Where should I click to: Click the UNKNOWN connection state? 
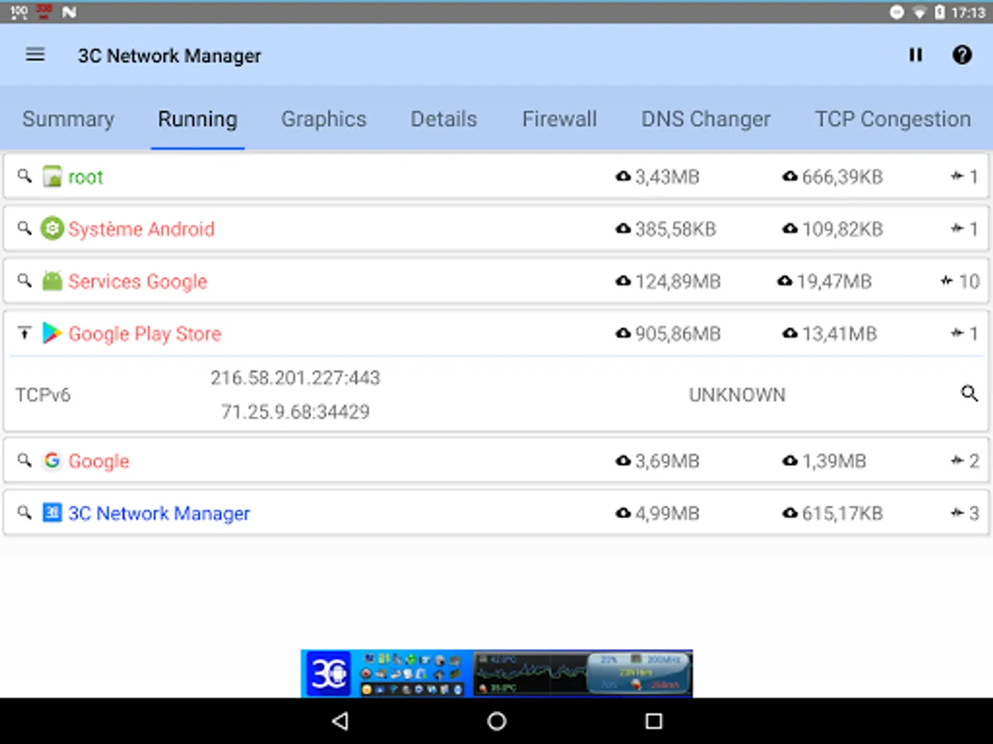(x=737, y=394)
